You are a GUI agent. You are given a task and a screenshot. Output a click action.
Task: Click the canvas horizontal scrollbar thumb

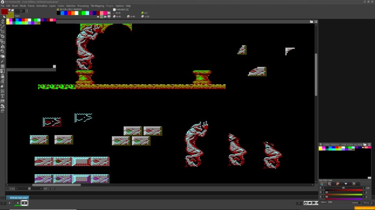[x=56, y=185]
